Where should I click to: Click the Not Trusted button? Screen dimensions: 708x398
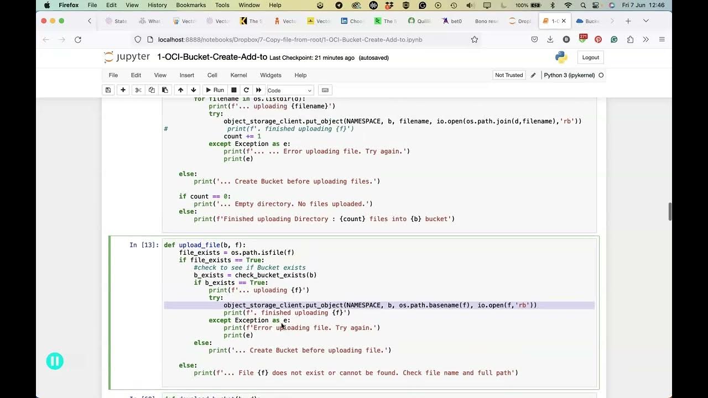click(509, 75)
